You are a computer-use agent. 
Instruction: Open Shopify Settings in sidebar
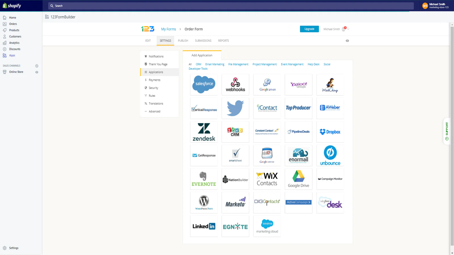pos(14,248)
